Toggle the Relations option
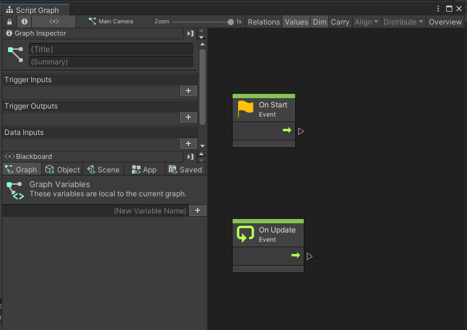 264,22
